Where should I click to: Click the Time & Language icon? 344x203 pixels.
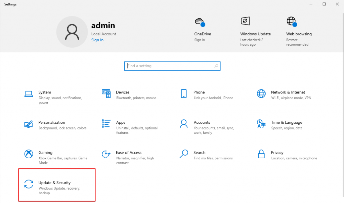tap(261, 124)
